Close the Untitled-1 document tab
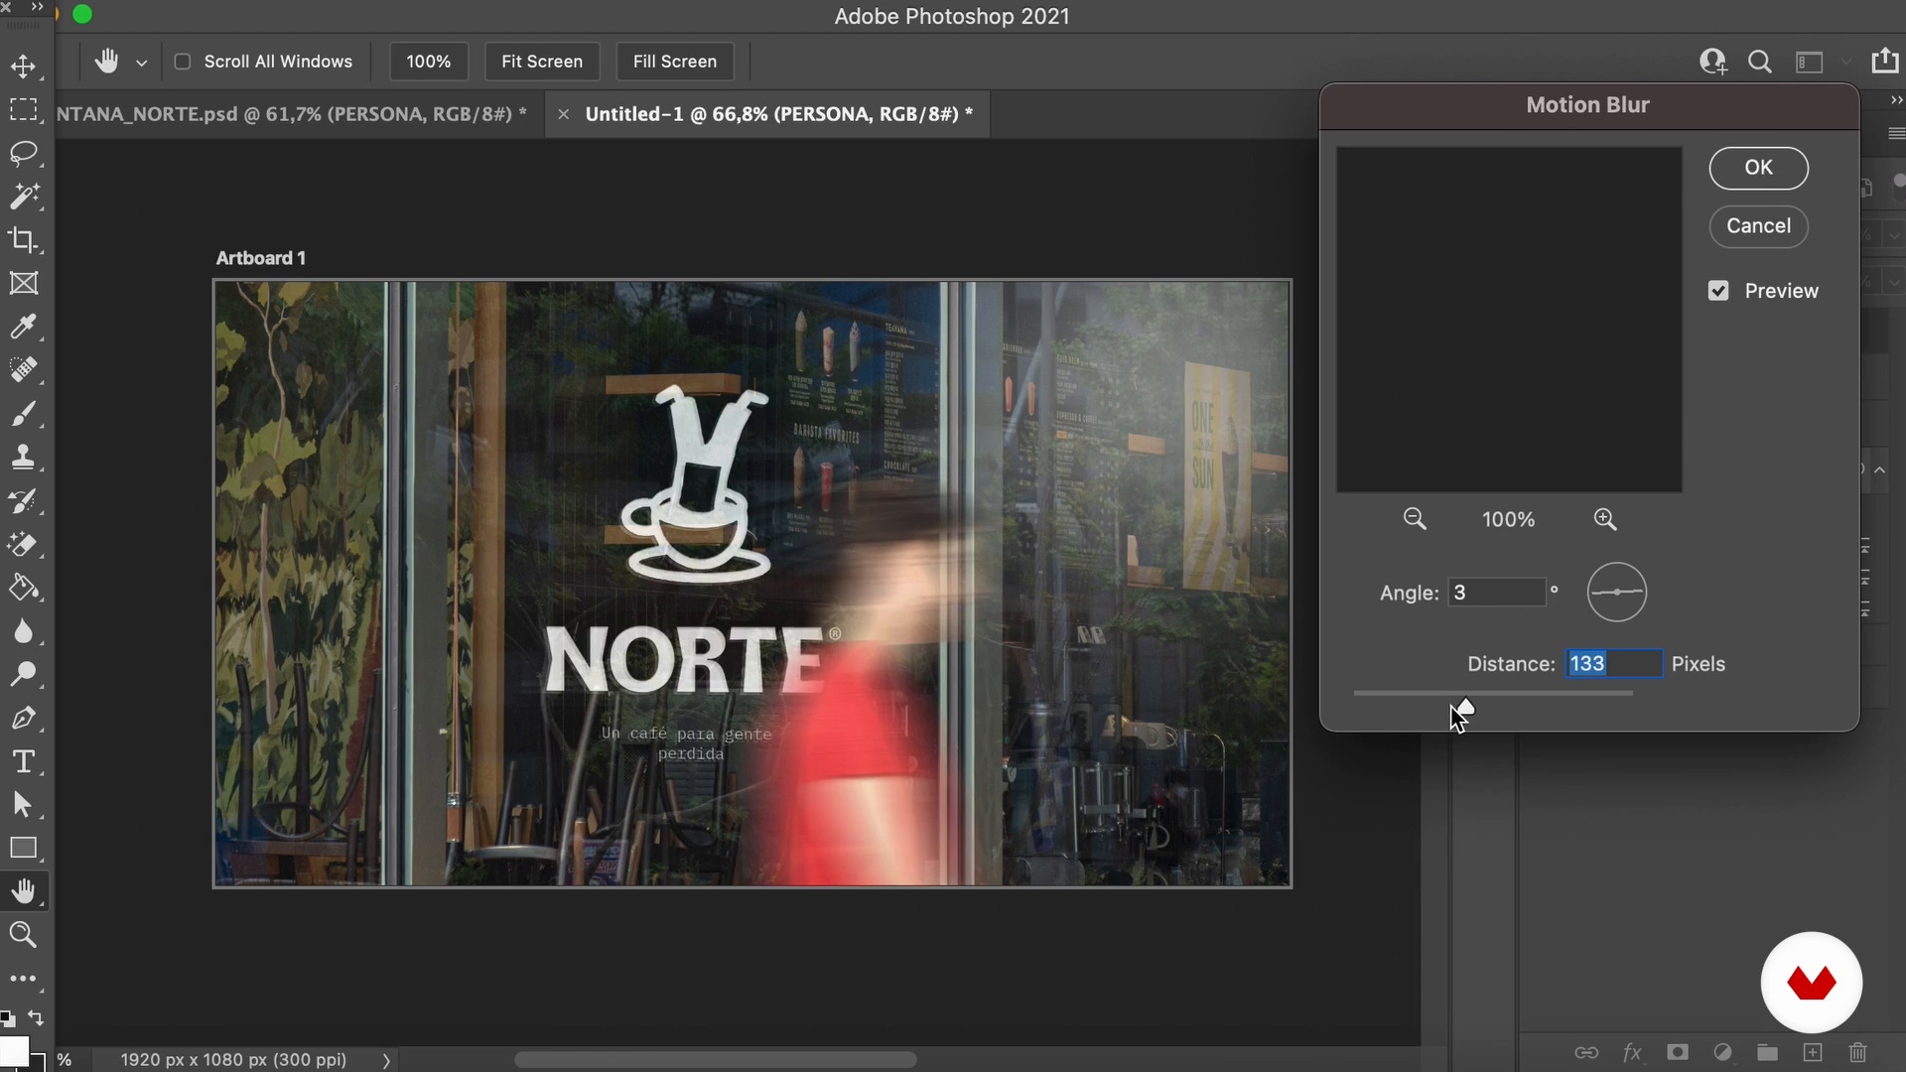1906x1072 pixels. click(564, 114)
